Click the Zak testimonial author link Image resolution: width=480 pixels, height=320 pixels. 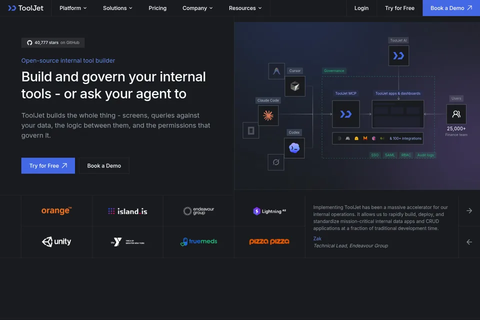pos(317,238)
